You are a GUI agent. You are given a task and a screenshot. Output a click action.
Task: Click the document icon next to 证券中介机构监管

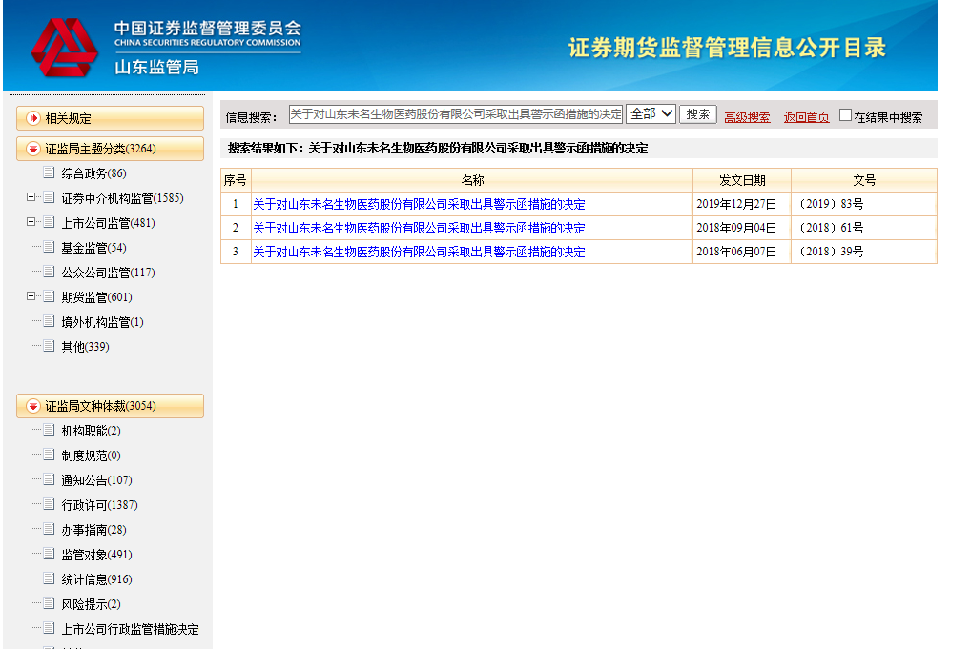[x=49, y=197]
